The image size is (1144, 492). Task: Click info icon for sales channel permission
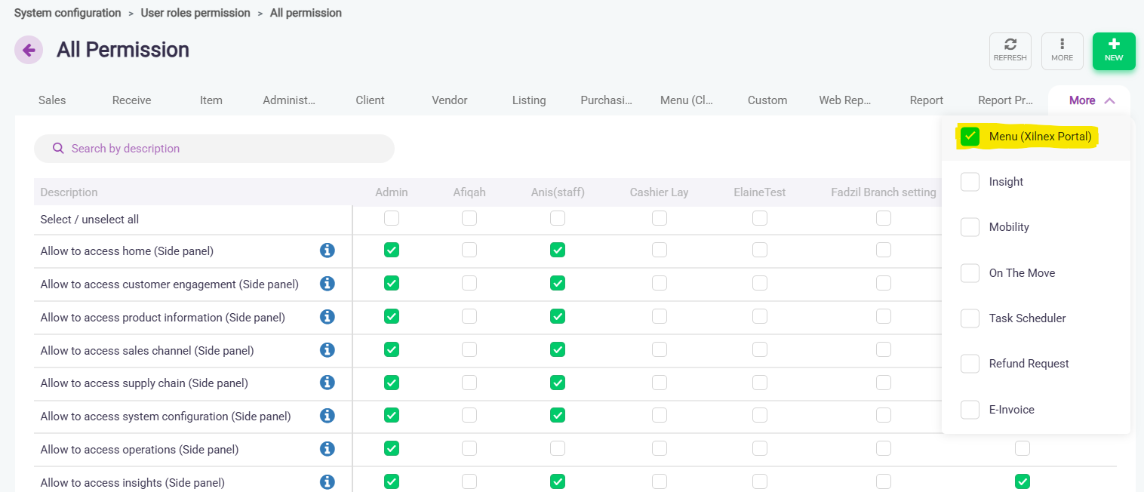[327, 350]
